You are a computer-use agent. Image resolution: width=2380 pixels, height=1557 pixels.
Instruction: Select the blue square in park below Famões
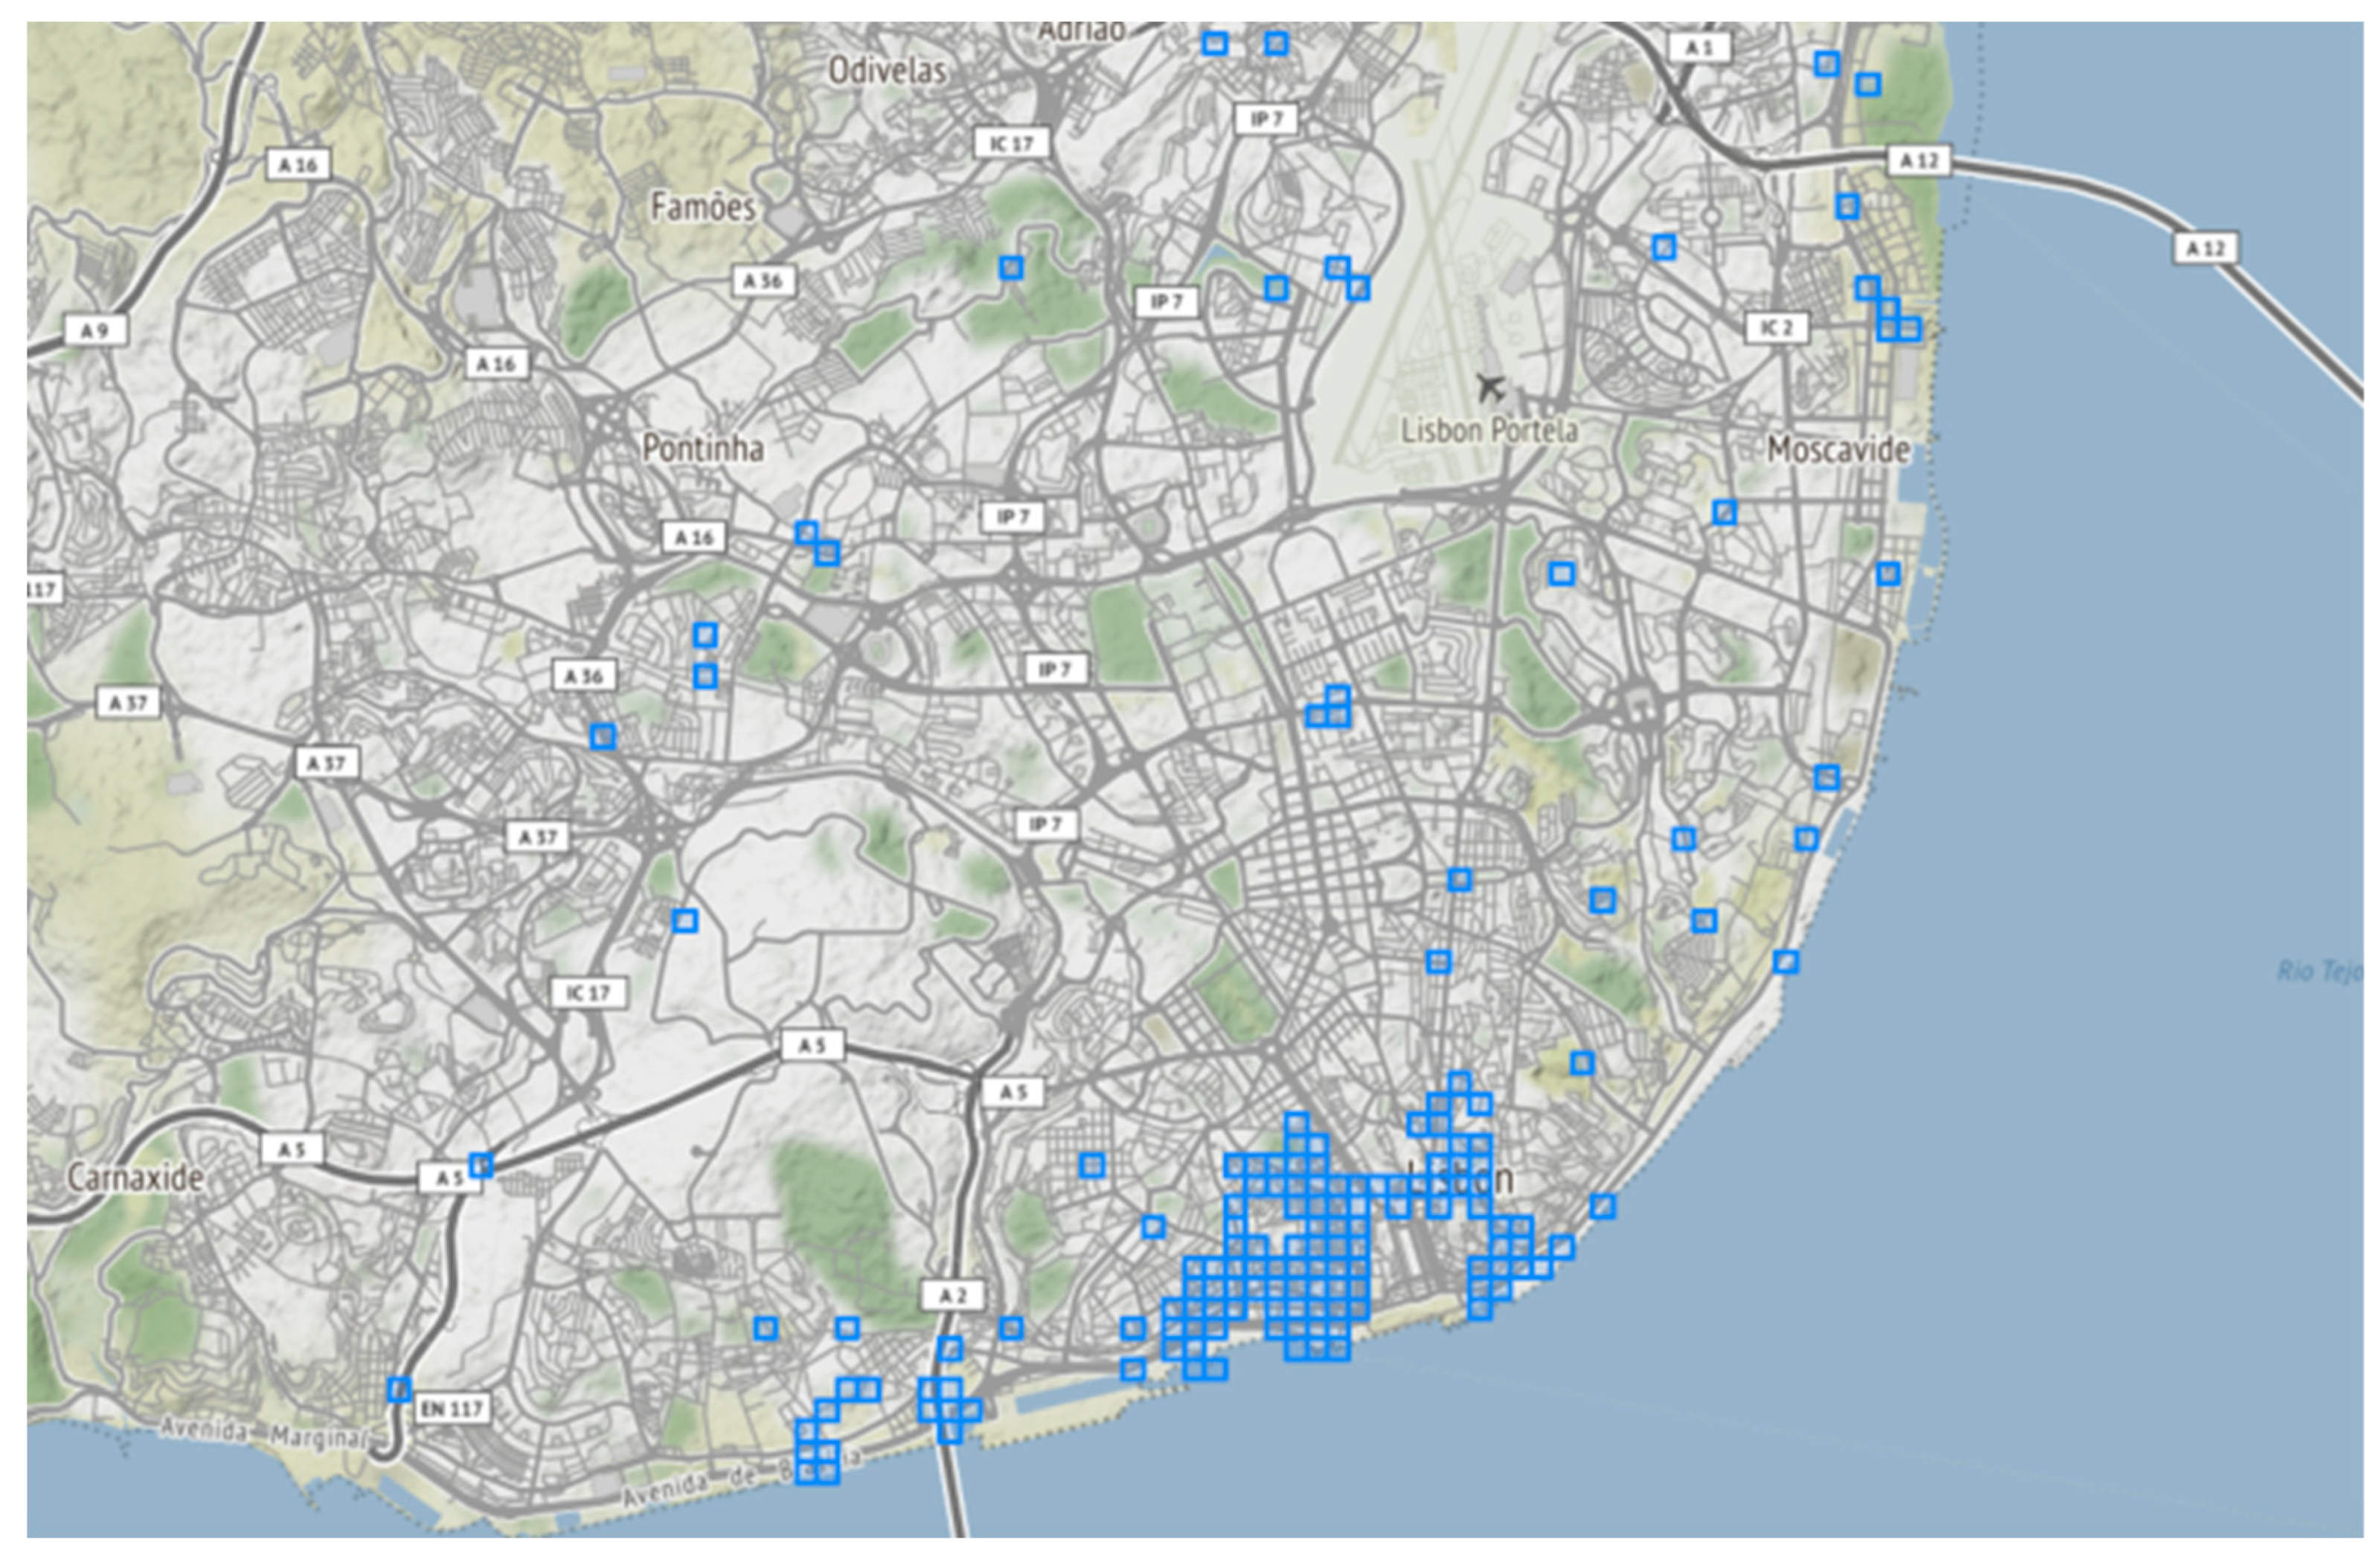click(1011, 268)
